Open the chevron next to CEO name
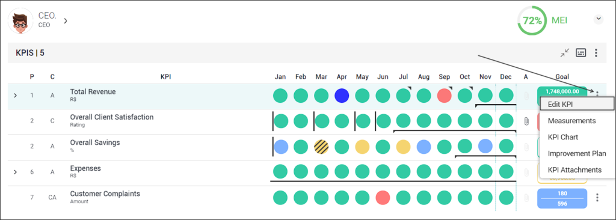The image size is (616, 220). (x=66, y=20)
